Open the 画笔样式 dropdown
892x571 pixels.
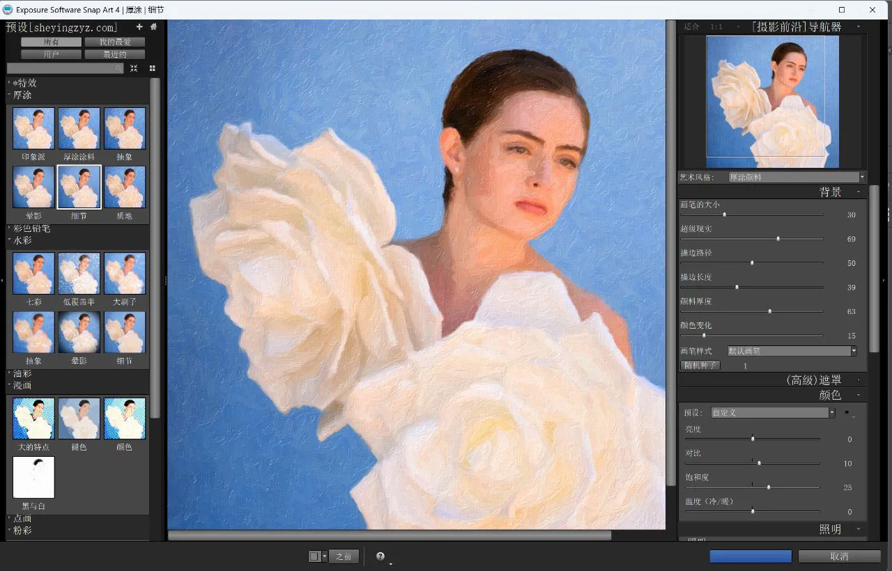coord(792,351)
